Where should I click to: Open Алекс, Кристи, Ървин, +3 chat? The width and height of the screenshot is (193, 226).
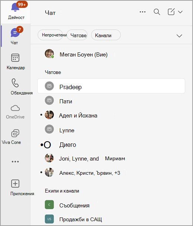pos(111,172)
